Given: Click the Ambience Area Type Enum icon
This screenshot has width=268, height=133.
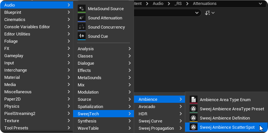Looking at the screenshot, I should click(194, 100).
